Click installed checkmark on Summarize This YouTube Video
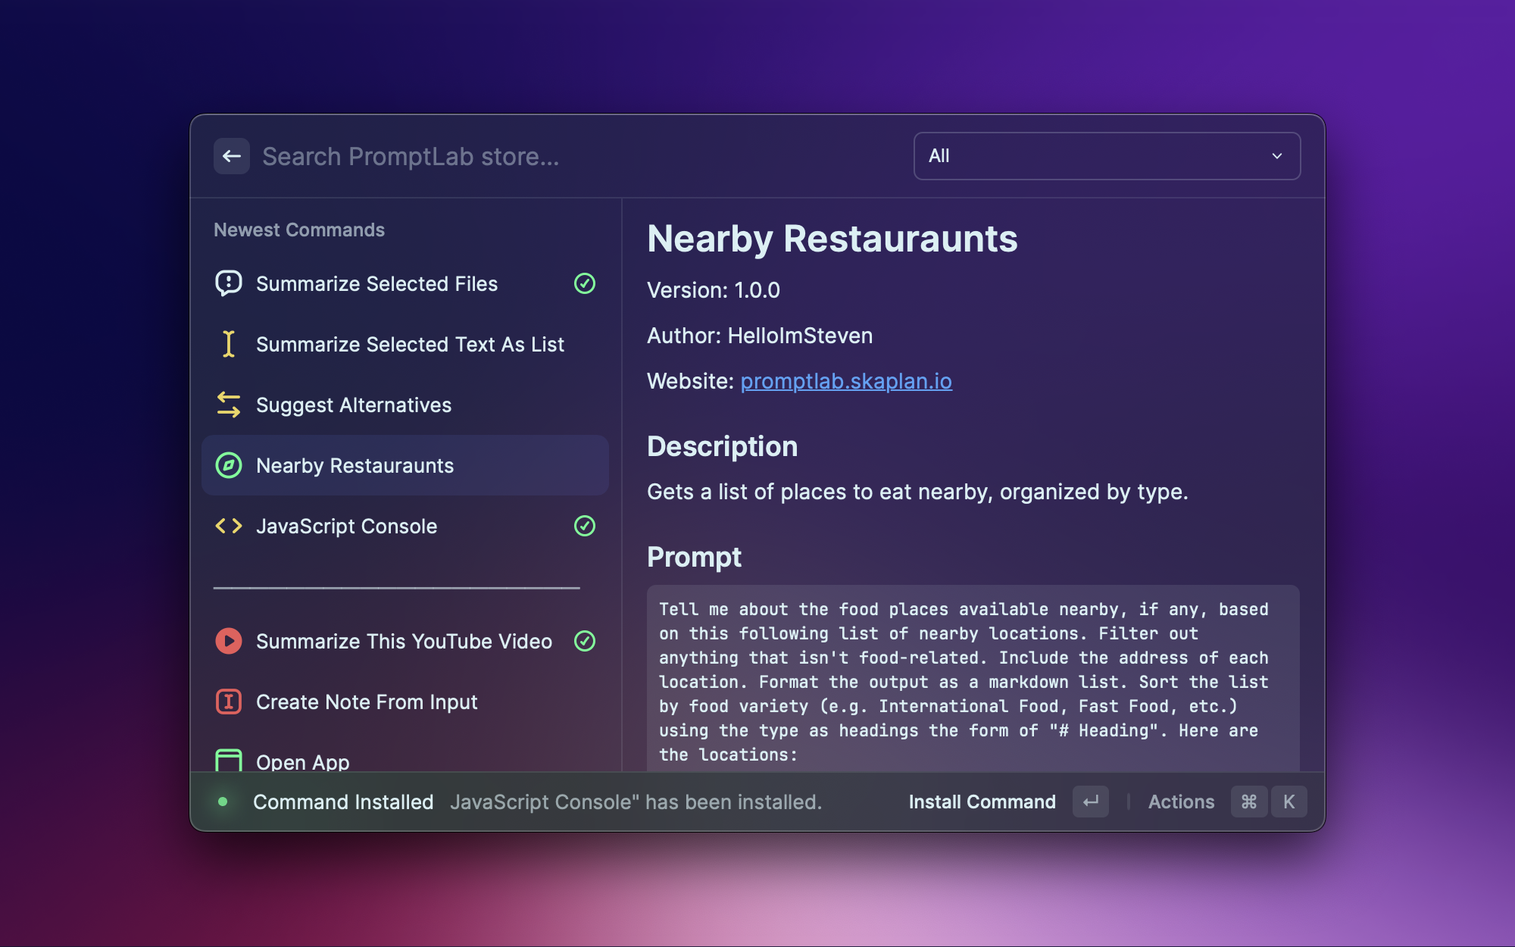The image size is (1515, 947). pos(585,641)
